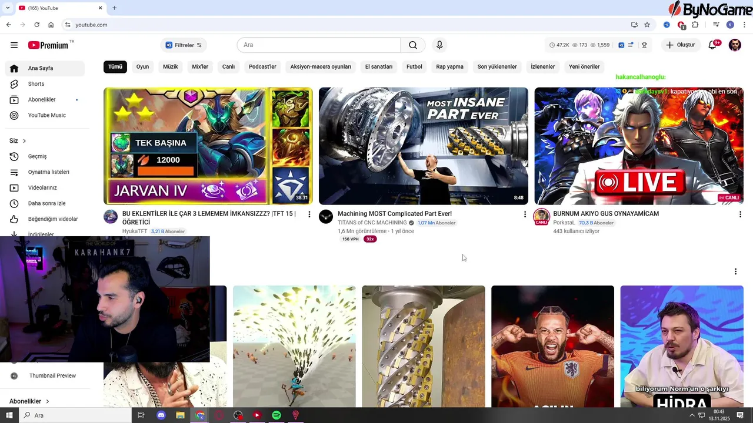Screen dimensions: 753x423
Task: Open options for the Jarvan IV video
Action: point(309,214)
